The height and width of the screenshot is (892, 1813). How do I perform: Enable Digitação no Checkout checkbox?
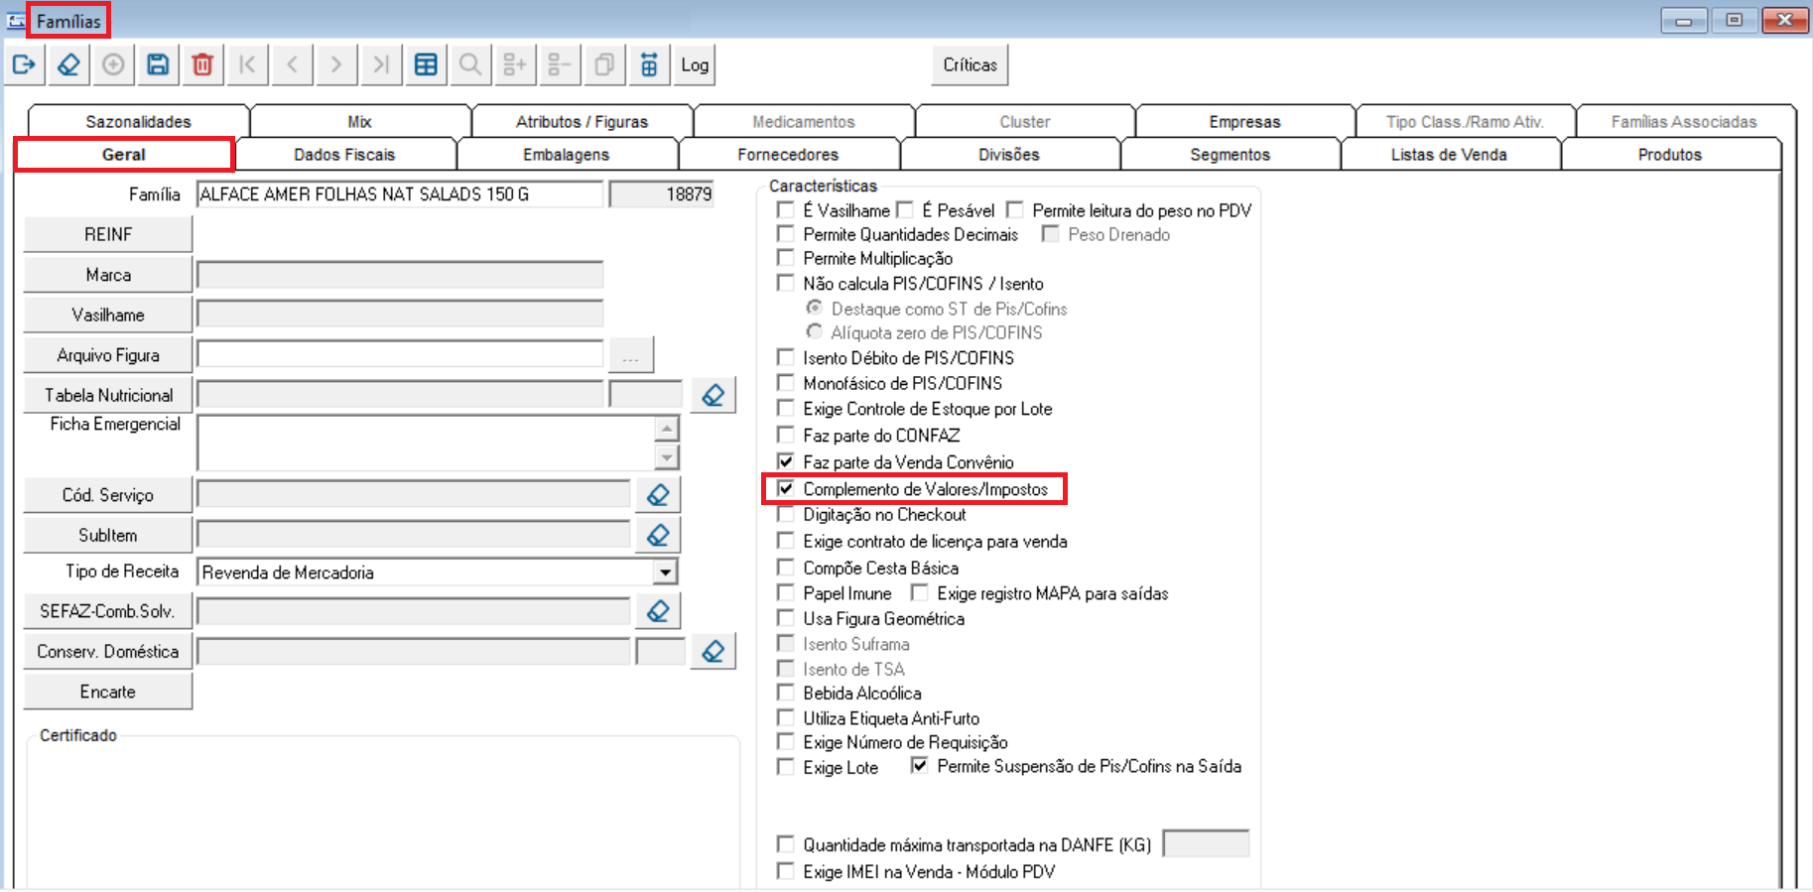[785, 514]
